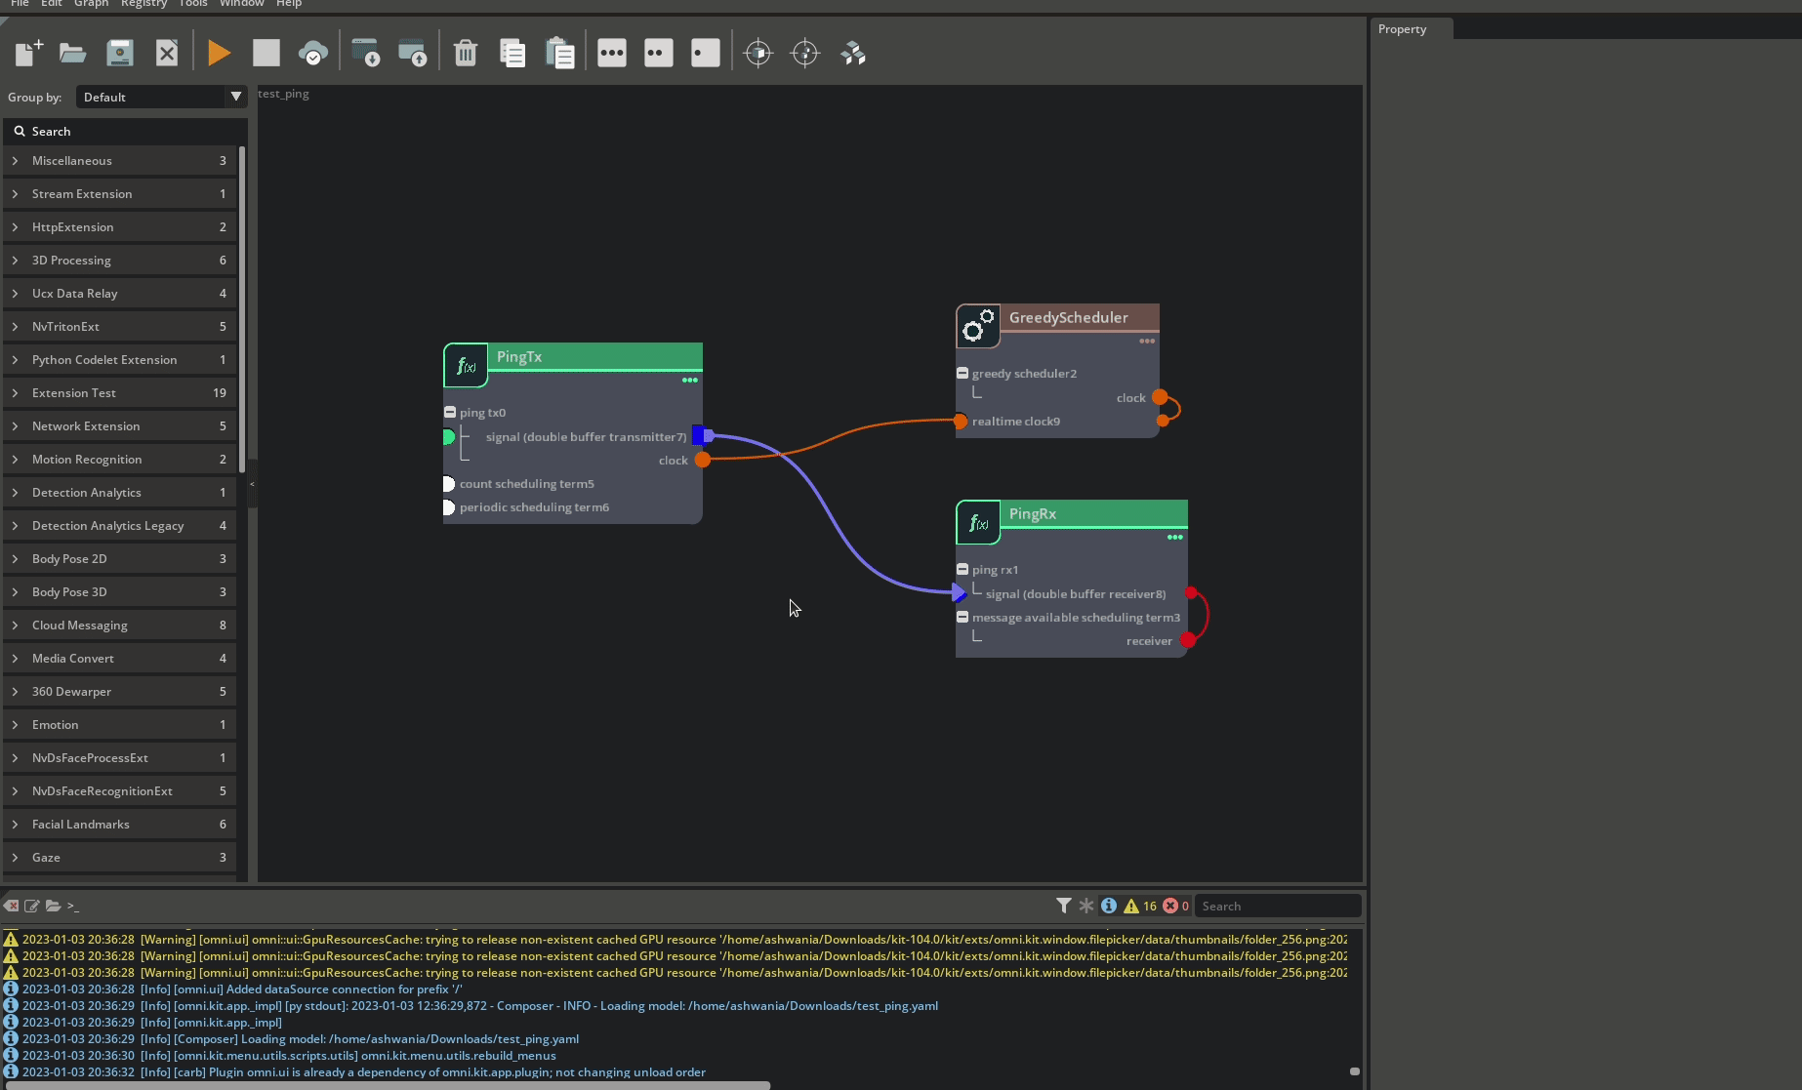The width and height of the screenshot is (1802, 1090).
Task: Expand the 3D Processing category
Action: coord(15,260)
